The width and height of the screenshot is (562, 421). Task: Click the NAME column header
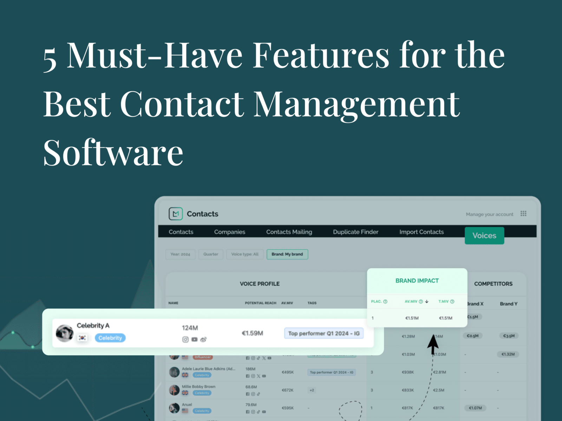click(x=173, y=303)
